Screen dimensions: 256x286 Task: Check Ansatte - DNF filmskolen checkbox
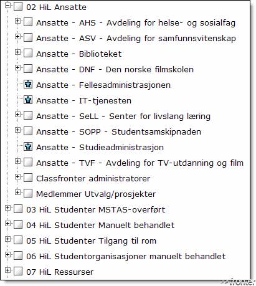(28, 69)
